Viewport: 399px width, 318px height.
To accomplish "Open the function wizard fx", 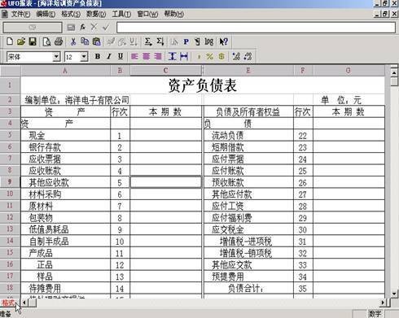I will coord(83,27).
